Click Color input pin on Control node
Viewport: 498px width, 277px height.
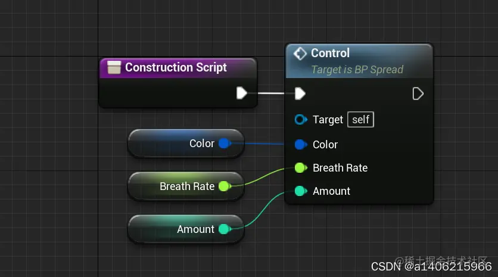click(300, 144)
